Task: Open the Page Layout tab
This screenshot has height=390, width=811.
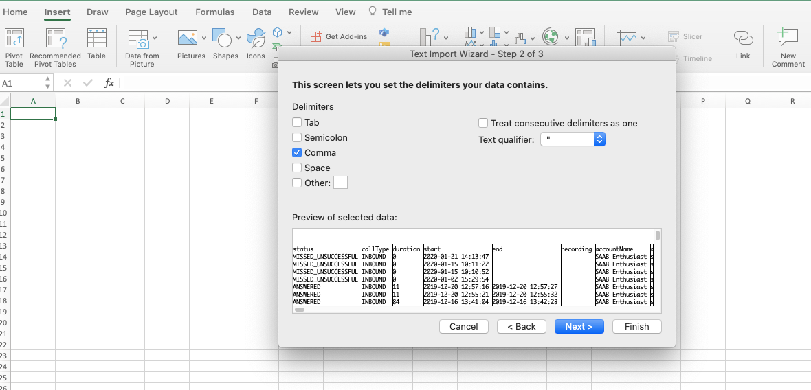Action: (152, 12)
